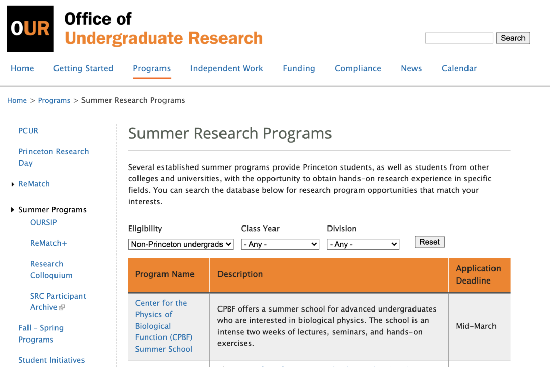Select the Programs navigation tab
Viewport: 550px width, 367px height.
pos(152,68)
